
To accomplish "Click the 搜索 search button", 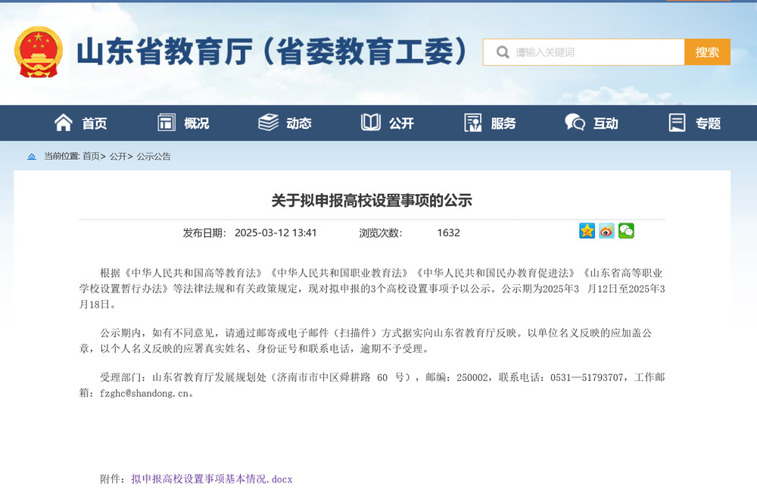I will click(707, 52).
